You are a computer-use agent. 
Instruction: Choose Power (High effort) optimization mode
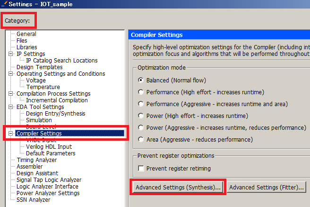tap(141, 116)
